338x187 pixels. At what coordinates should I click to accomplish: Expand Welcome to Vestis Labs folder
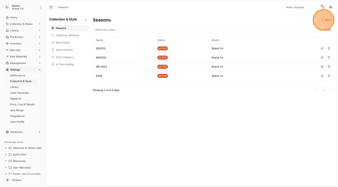tap(23, 148)
